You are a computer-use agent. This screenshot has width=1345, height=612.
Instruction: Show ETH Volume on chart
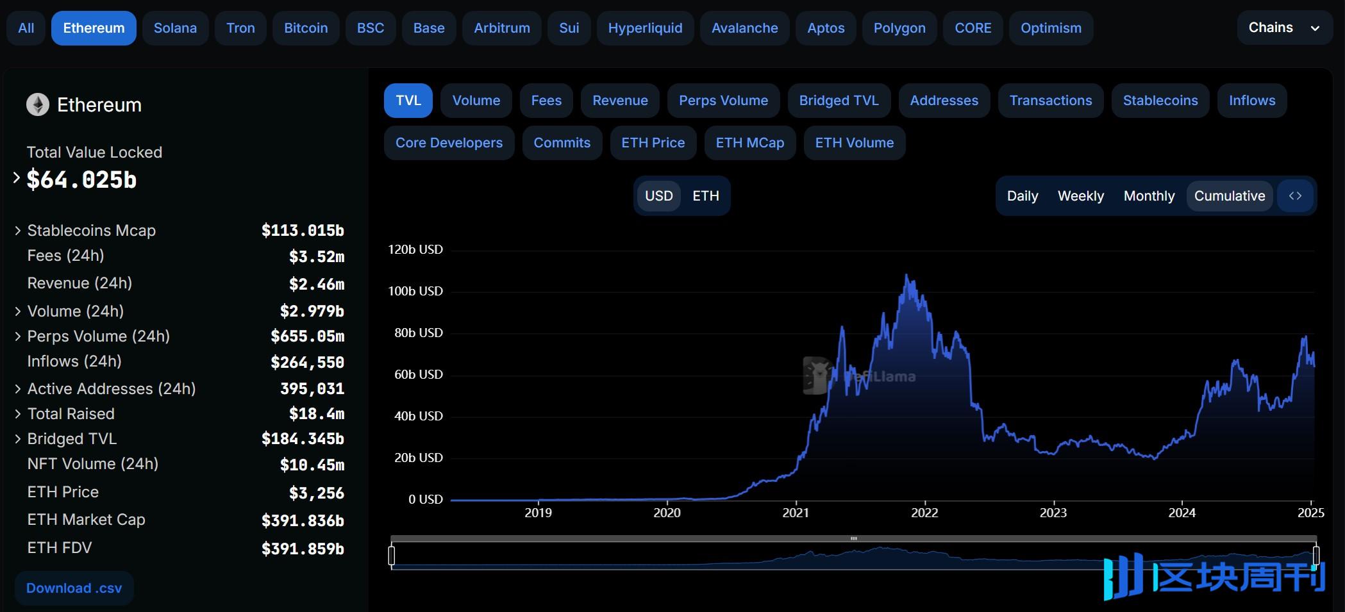point(855,143)
